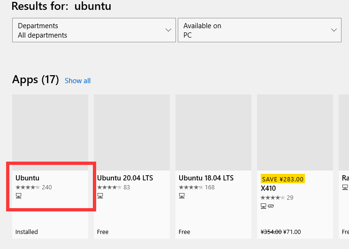Screen dimensions: 349x249
Task: Click the Show all link for Apps
Action: click(78, 81)
